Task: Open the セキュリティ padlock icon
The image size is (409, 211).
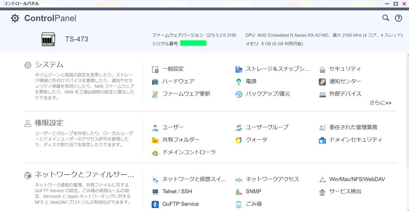Action: (x=322, y=69)
